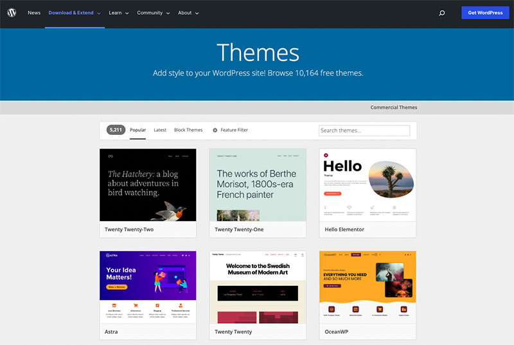Open the About menu
514x345 pixels.
pos(184,13)
